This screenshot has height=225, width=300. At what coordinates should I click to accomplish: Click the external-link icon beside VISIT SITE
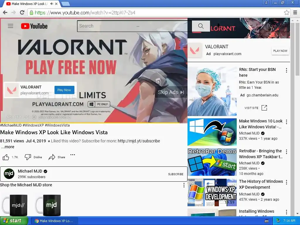pyautogui.click(x=264, y=108)
